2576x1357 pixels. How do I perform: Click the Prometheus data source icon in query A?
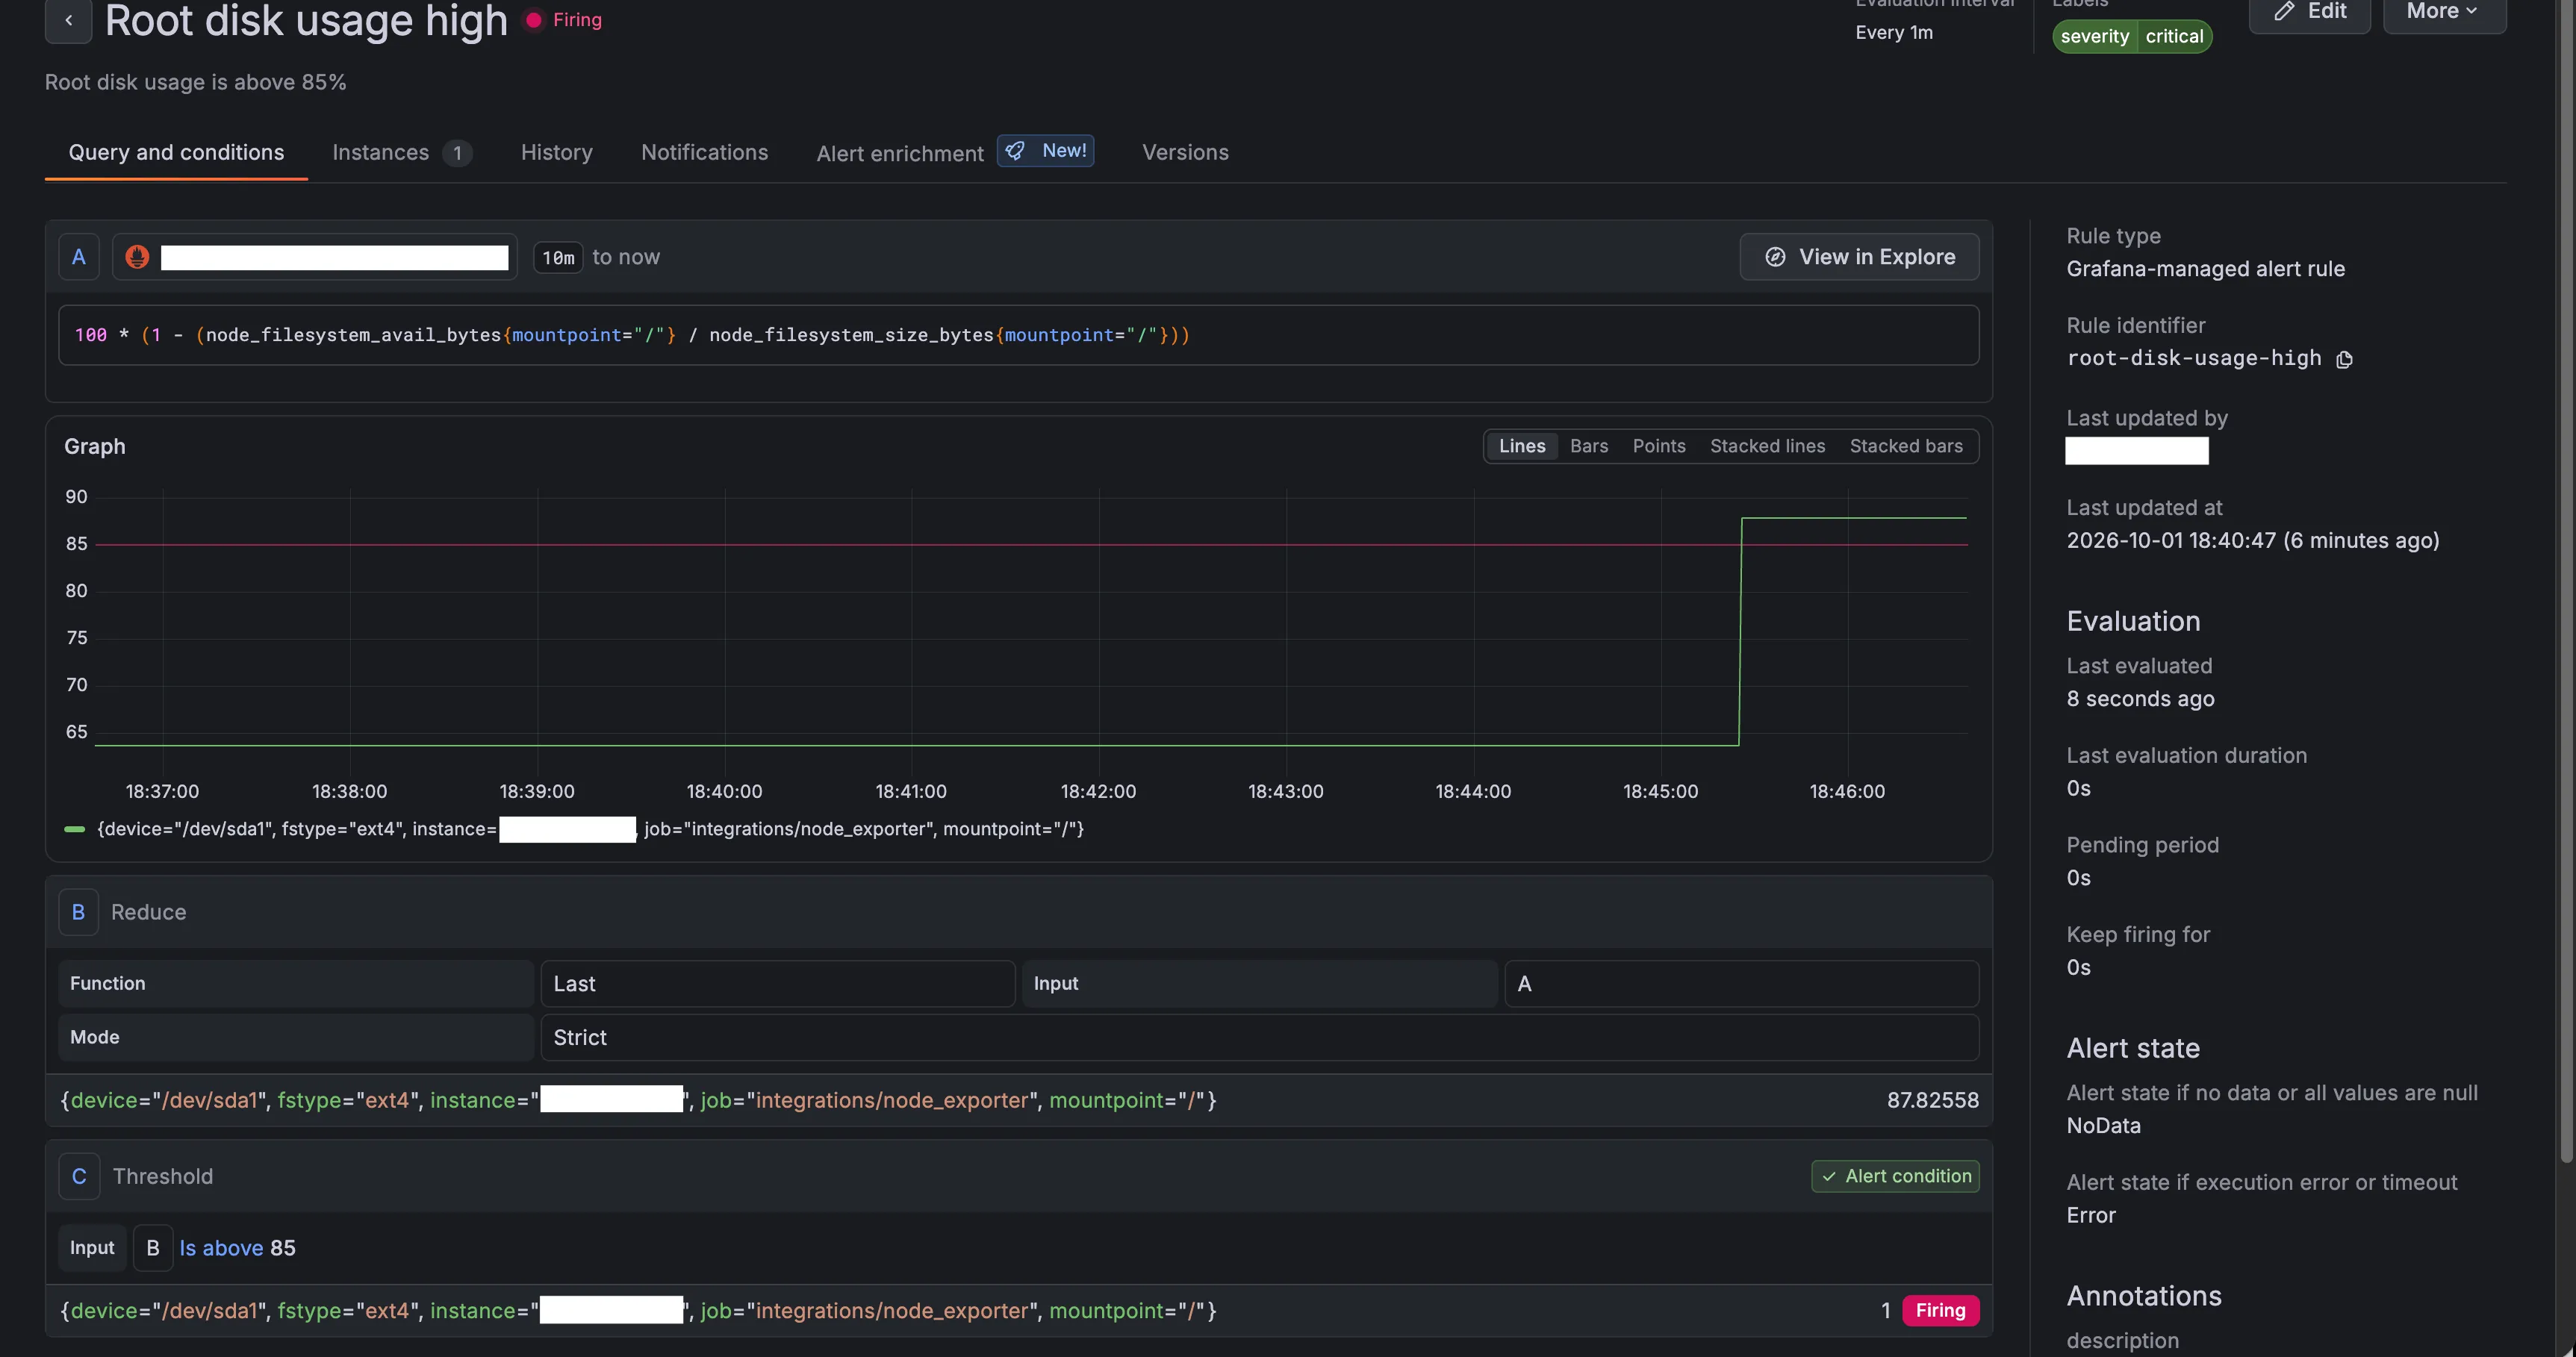[137, 257]
